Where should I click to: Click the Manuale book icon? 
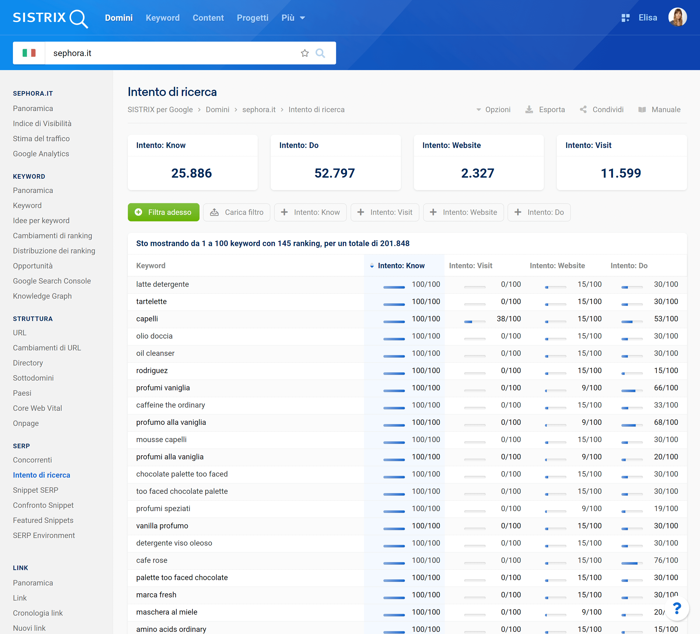(x=642, y=109)
